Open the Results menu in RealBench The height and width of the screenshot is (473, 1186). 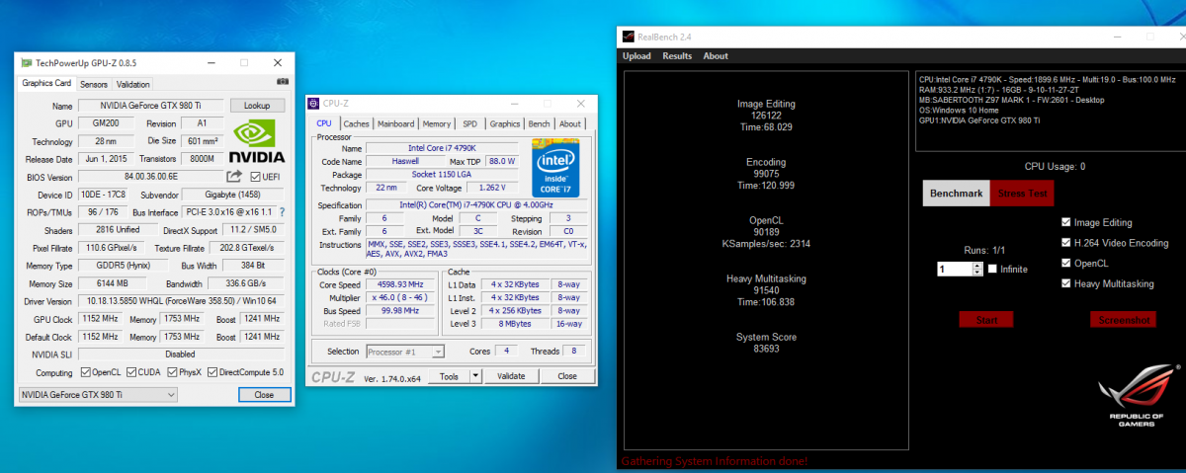tap(677, 56)
